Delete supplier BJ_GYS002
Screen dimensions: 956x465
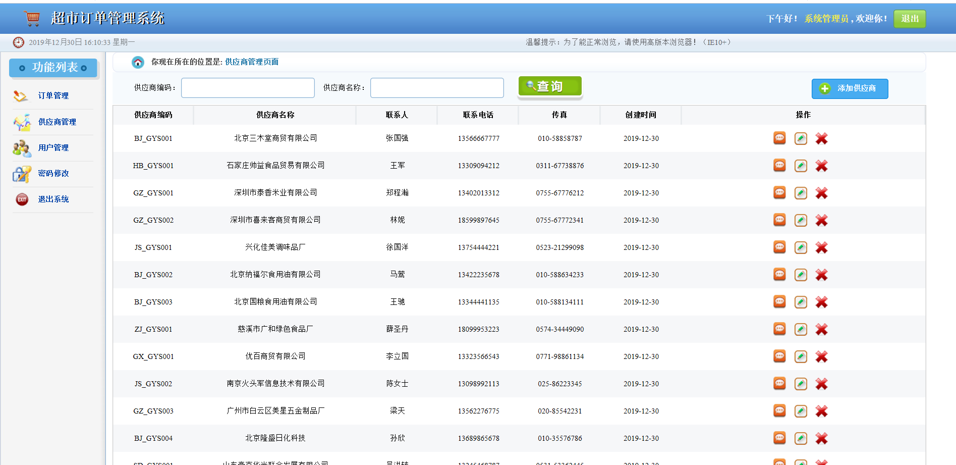(x=822, y=275)
